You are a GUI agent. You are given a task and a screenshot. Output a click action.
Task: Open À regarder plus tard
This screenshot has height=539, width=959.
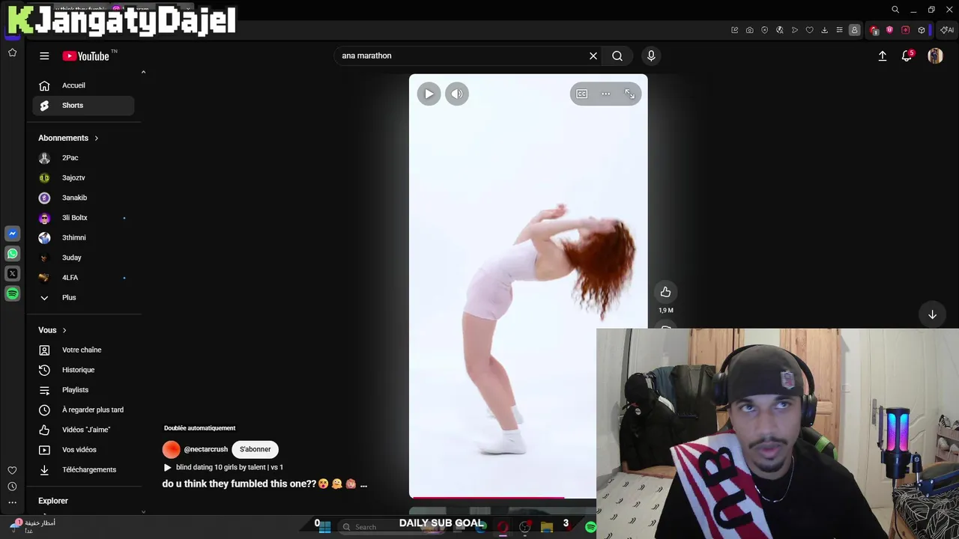[x=83, y=410]
